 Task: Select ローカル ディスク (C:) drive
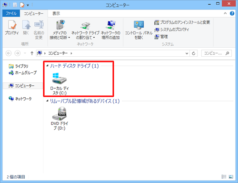[x=59, y=84]
